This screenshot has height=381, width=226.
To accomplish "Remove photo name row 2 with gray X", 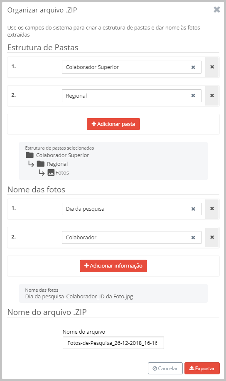I will point(212,237).
